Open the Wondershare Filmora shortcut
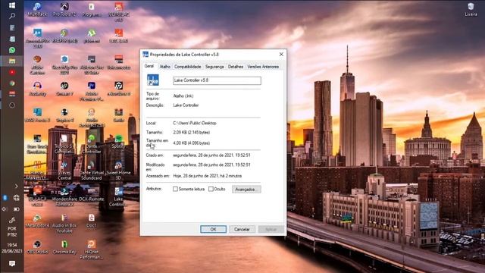 (x=64, y=196)
